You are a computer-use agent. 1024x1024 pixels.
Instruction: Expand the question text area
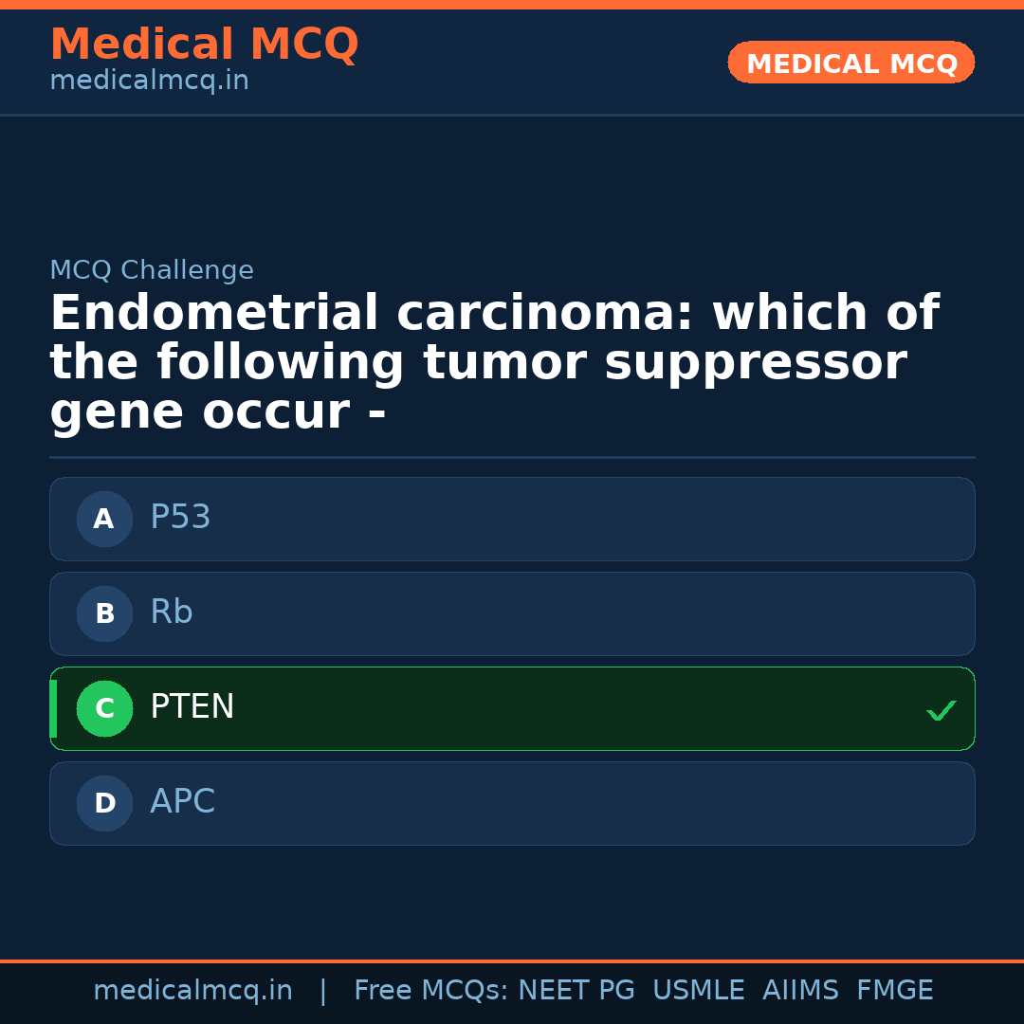click(x=493, y=360)
